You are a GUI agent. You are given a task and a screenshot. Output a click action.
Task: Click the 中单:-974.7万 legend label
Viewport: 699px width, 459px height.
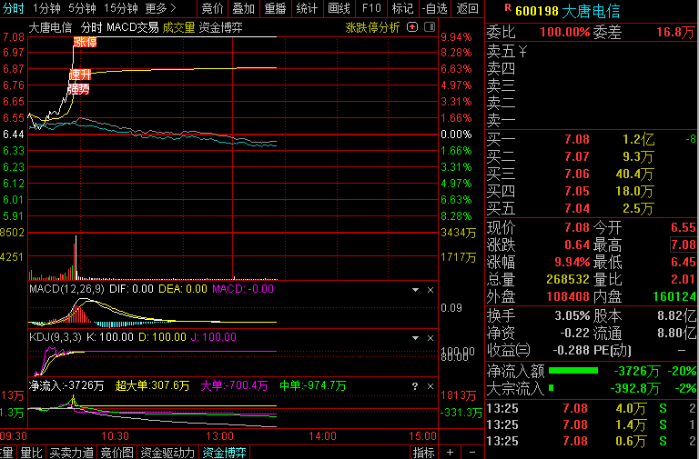312,385
